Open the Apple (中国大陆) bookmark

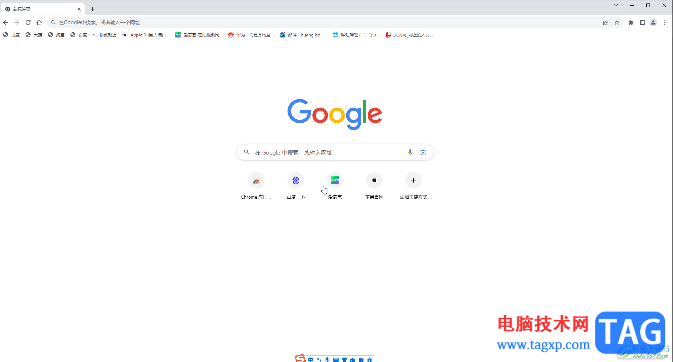[146, 35]
